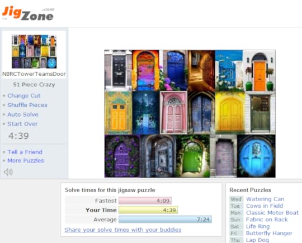
Task: Open the Watering Can puzzle
Action: click(x=265, y=199)
